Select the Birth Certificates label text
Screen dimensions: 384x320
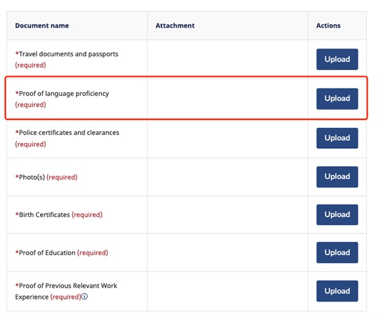tap(43, 215)
